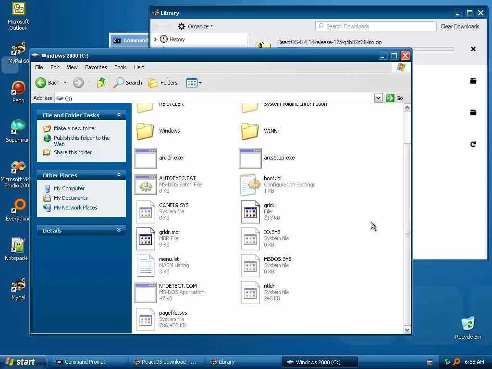Open the Recycle Bin desktop icon
Viewport: 492px width, 369px height.
[468, 328]
